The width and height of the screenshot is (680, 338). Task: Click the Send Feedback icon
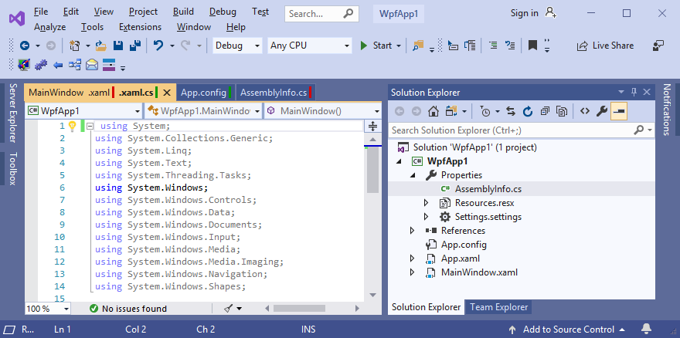(658, 46)
